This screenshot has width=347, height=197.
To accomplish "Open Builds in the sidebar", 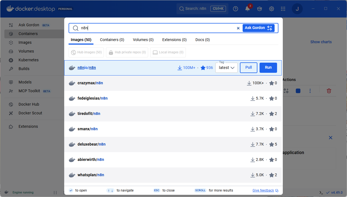I will click(24, 69).
